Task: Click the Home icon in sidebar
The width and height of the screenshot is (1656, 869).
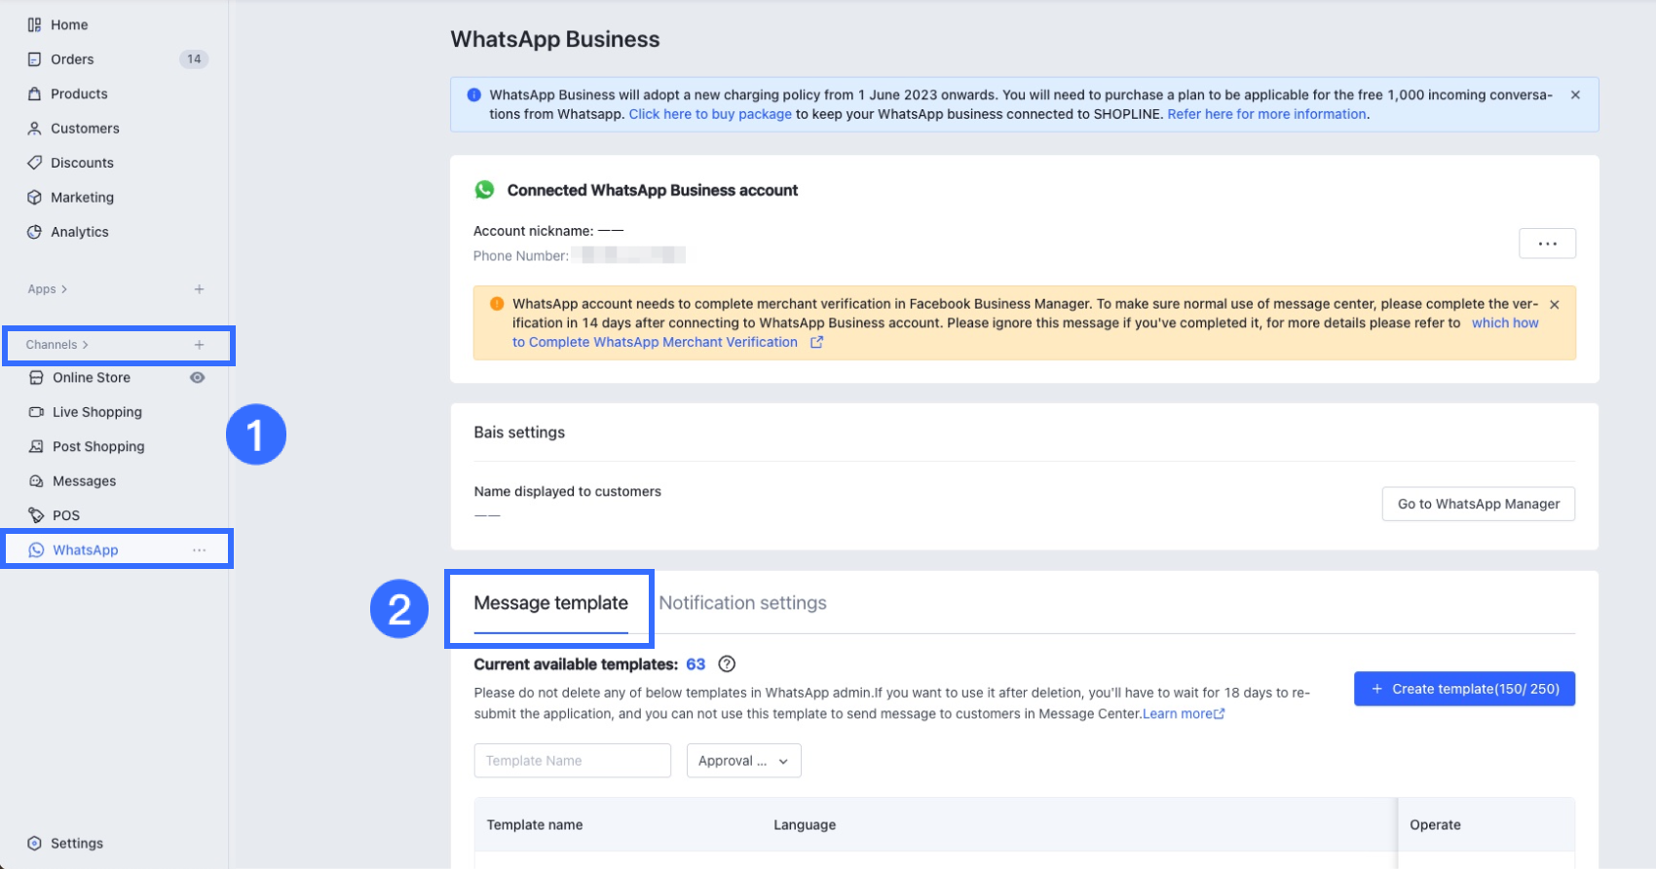Action: [x=35, y=25]
